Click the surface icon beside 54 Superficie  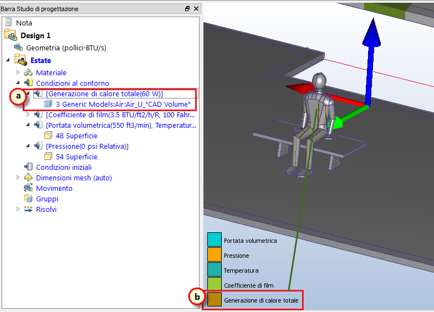[48, 157]
